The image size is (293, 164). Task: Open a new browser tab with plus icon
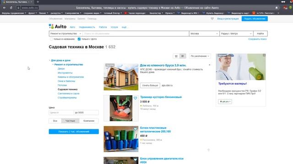pyautogui.click(x=38, y=2)
